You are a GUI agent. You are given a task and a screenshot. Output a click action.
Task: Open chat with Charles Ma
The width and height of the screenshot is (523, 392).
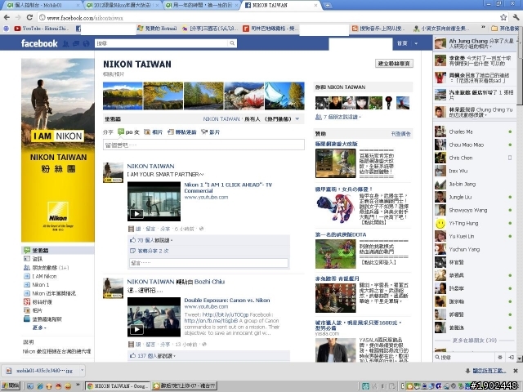pos(474,131)
